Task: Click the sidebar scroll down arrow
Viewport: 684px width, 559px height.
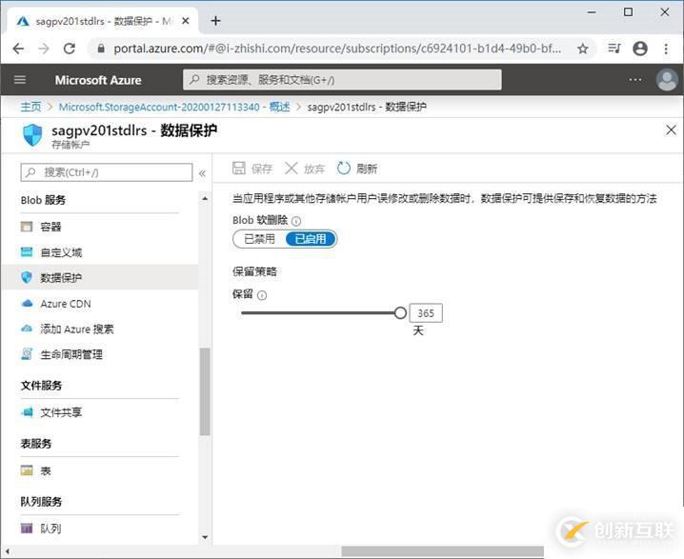Action: coord(205,537)
